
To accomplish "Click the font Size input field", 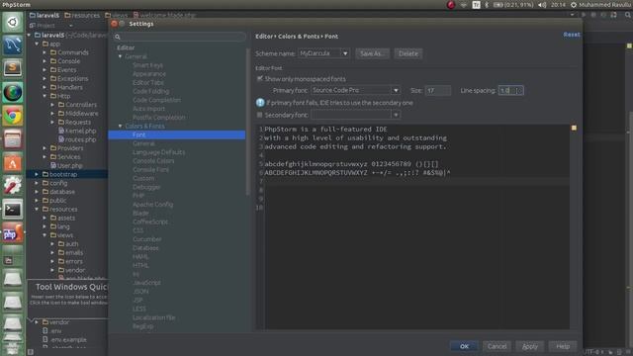I will (x=437, y=90).
